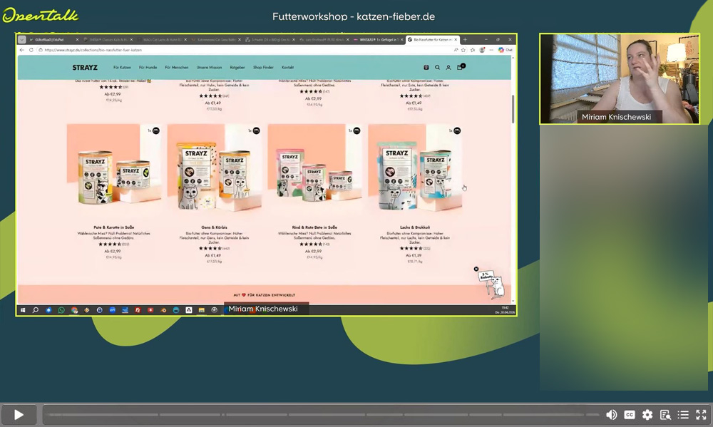Open Gans & Kürbis product link
Screen dimensions: 713x427
pyautogui.click(x=214, y=227)
